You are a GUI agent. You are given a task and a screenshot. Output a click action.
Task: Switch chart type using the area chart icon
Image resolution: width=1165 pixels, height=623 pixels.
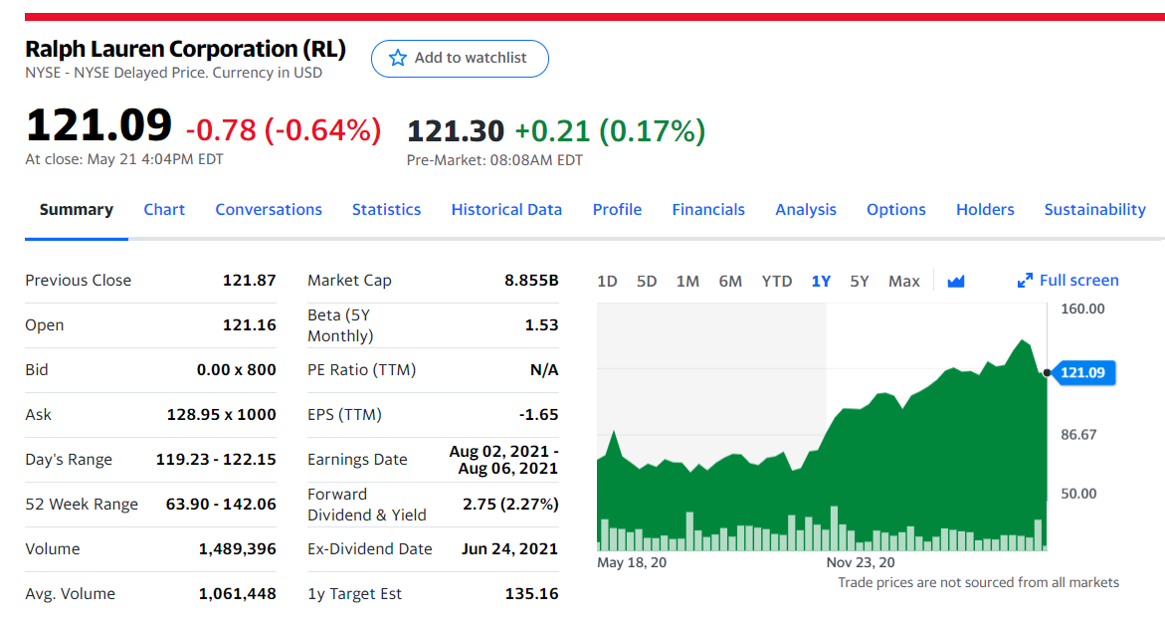coord(955,281)
